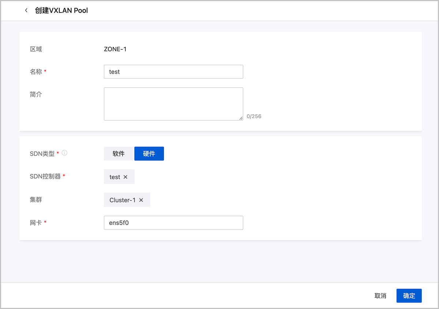Click the 网卡 field label
The width and height of the screenshot is (439, 309).
(x=36, y=223)
